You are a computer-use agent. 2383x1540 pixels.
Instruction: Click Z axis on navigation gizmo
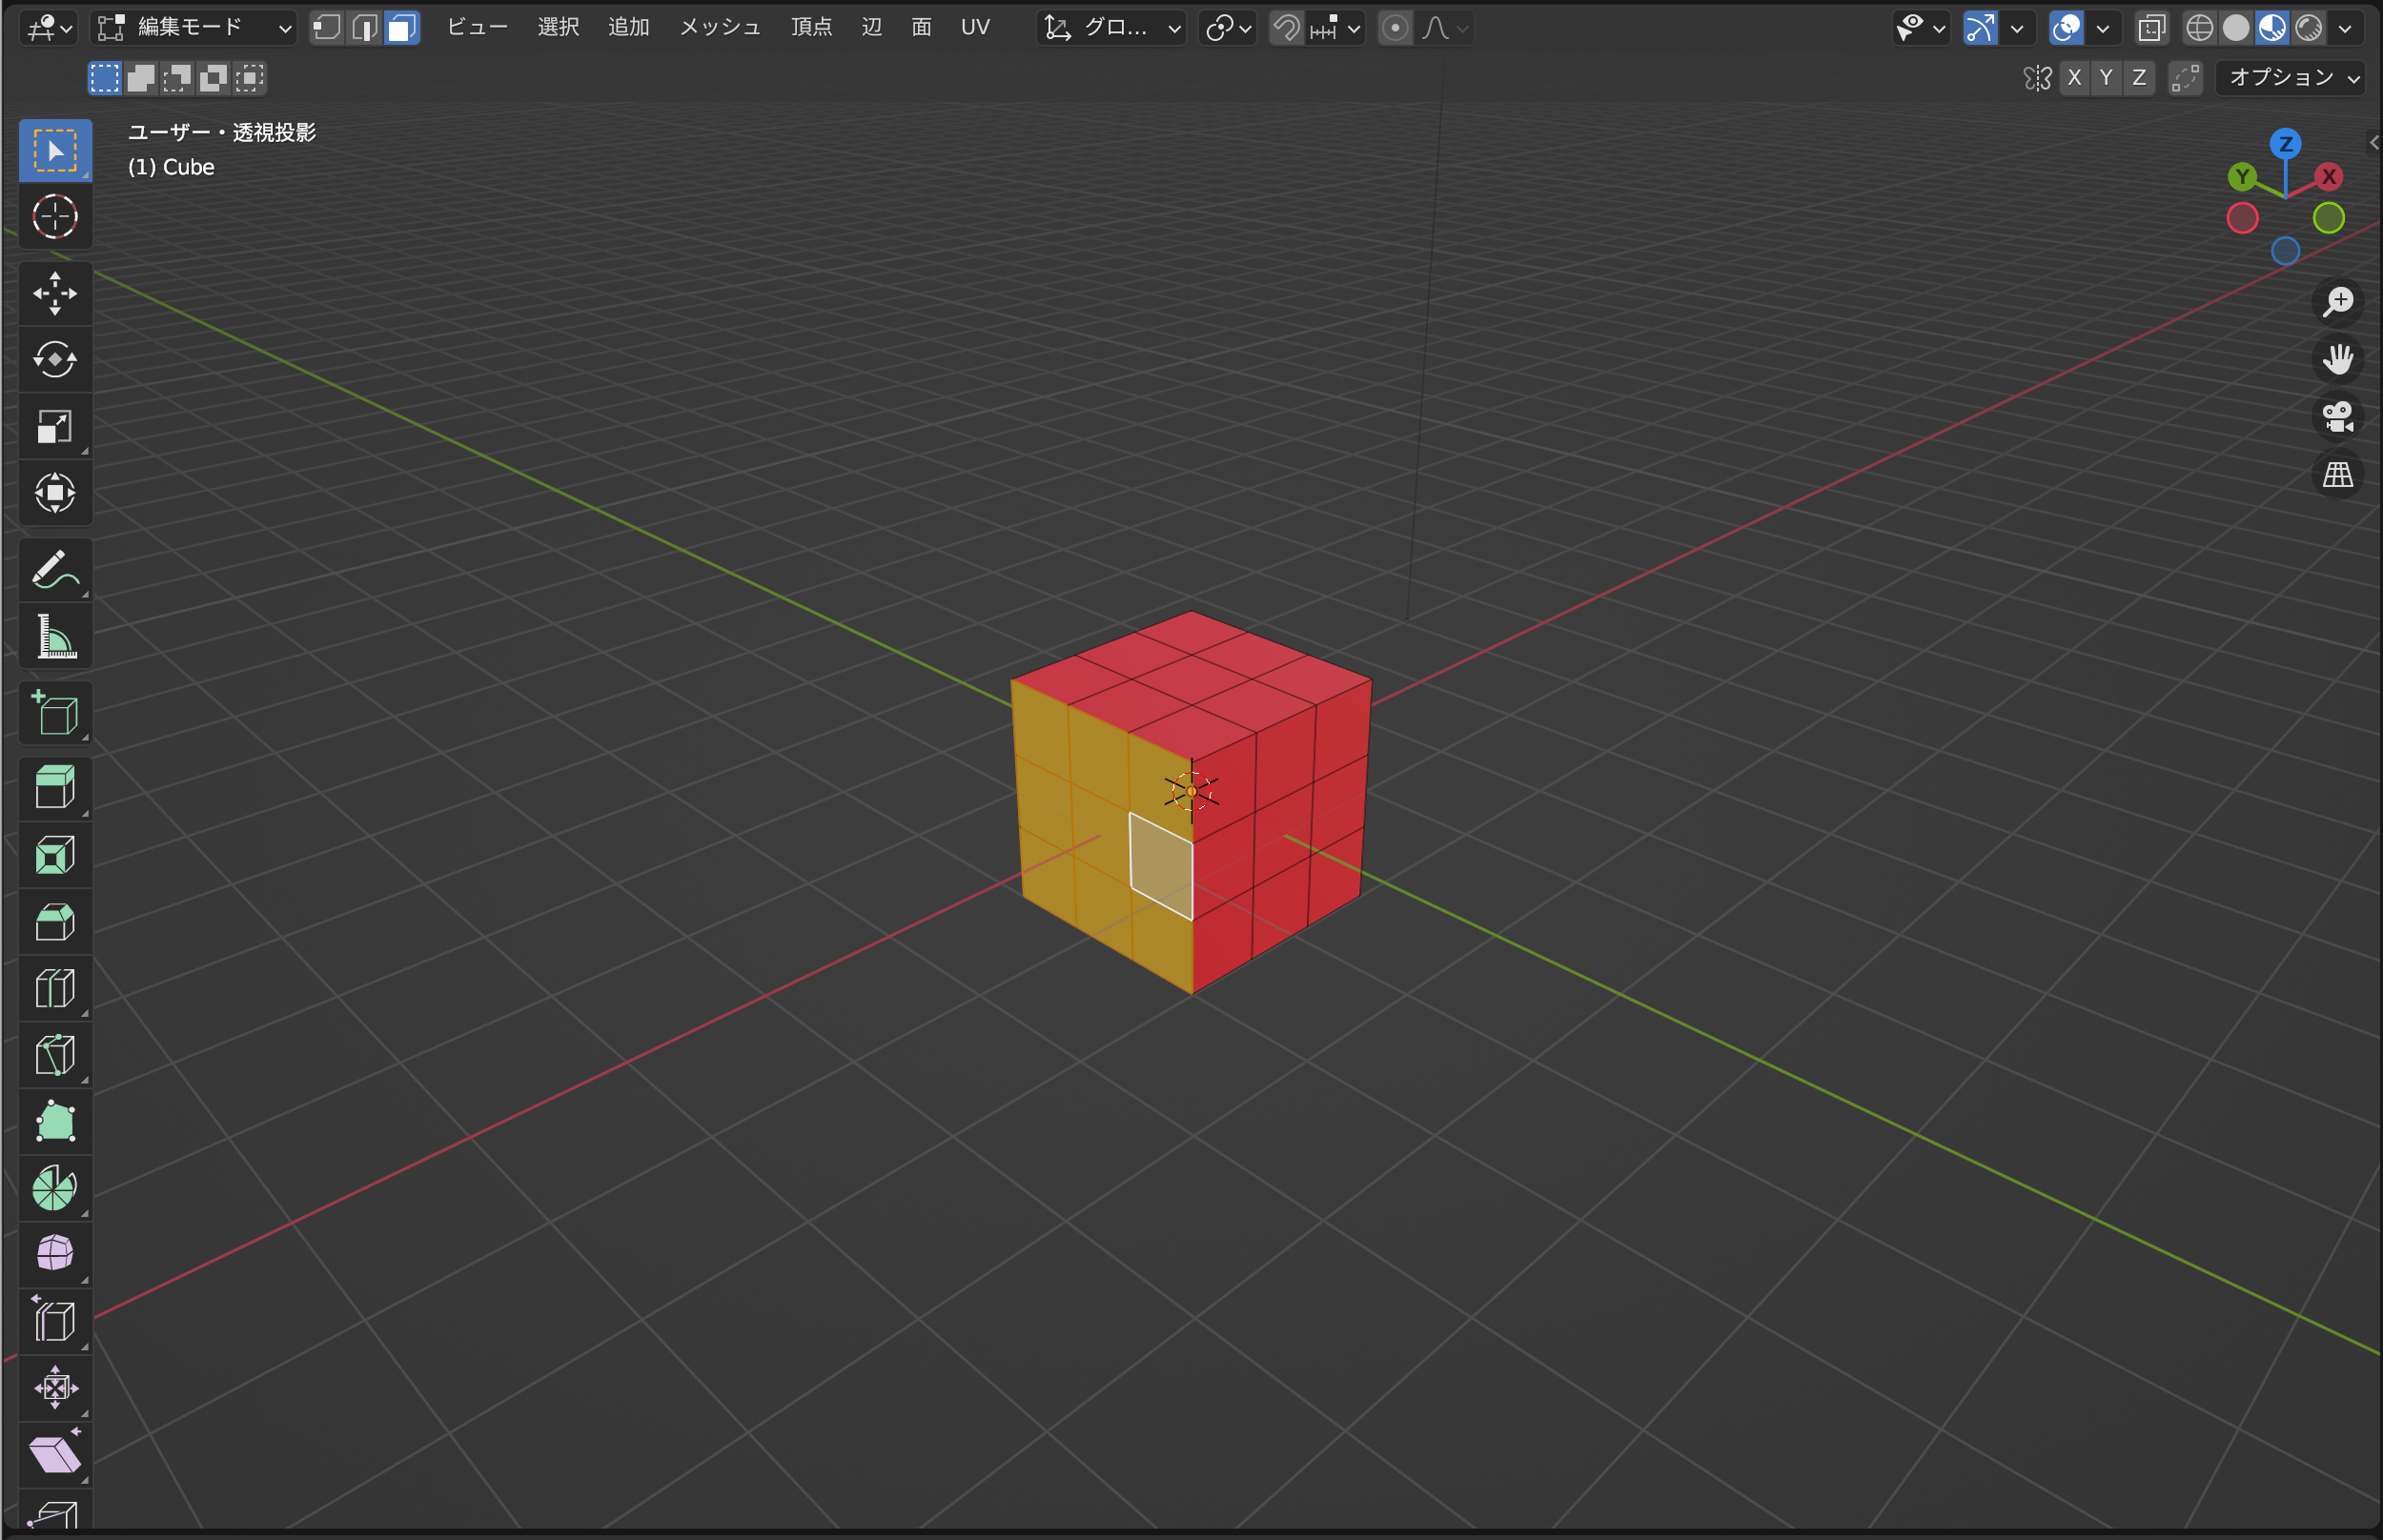[x=2285, y=144]
